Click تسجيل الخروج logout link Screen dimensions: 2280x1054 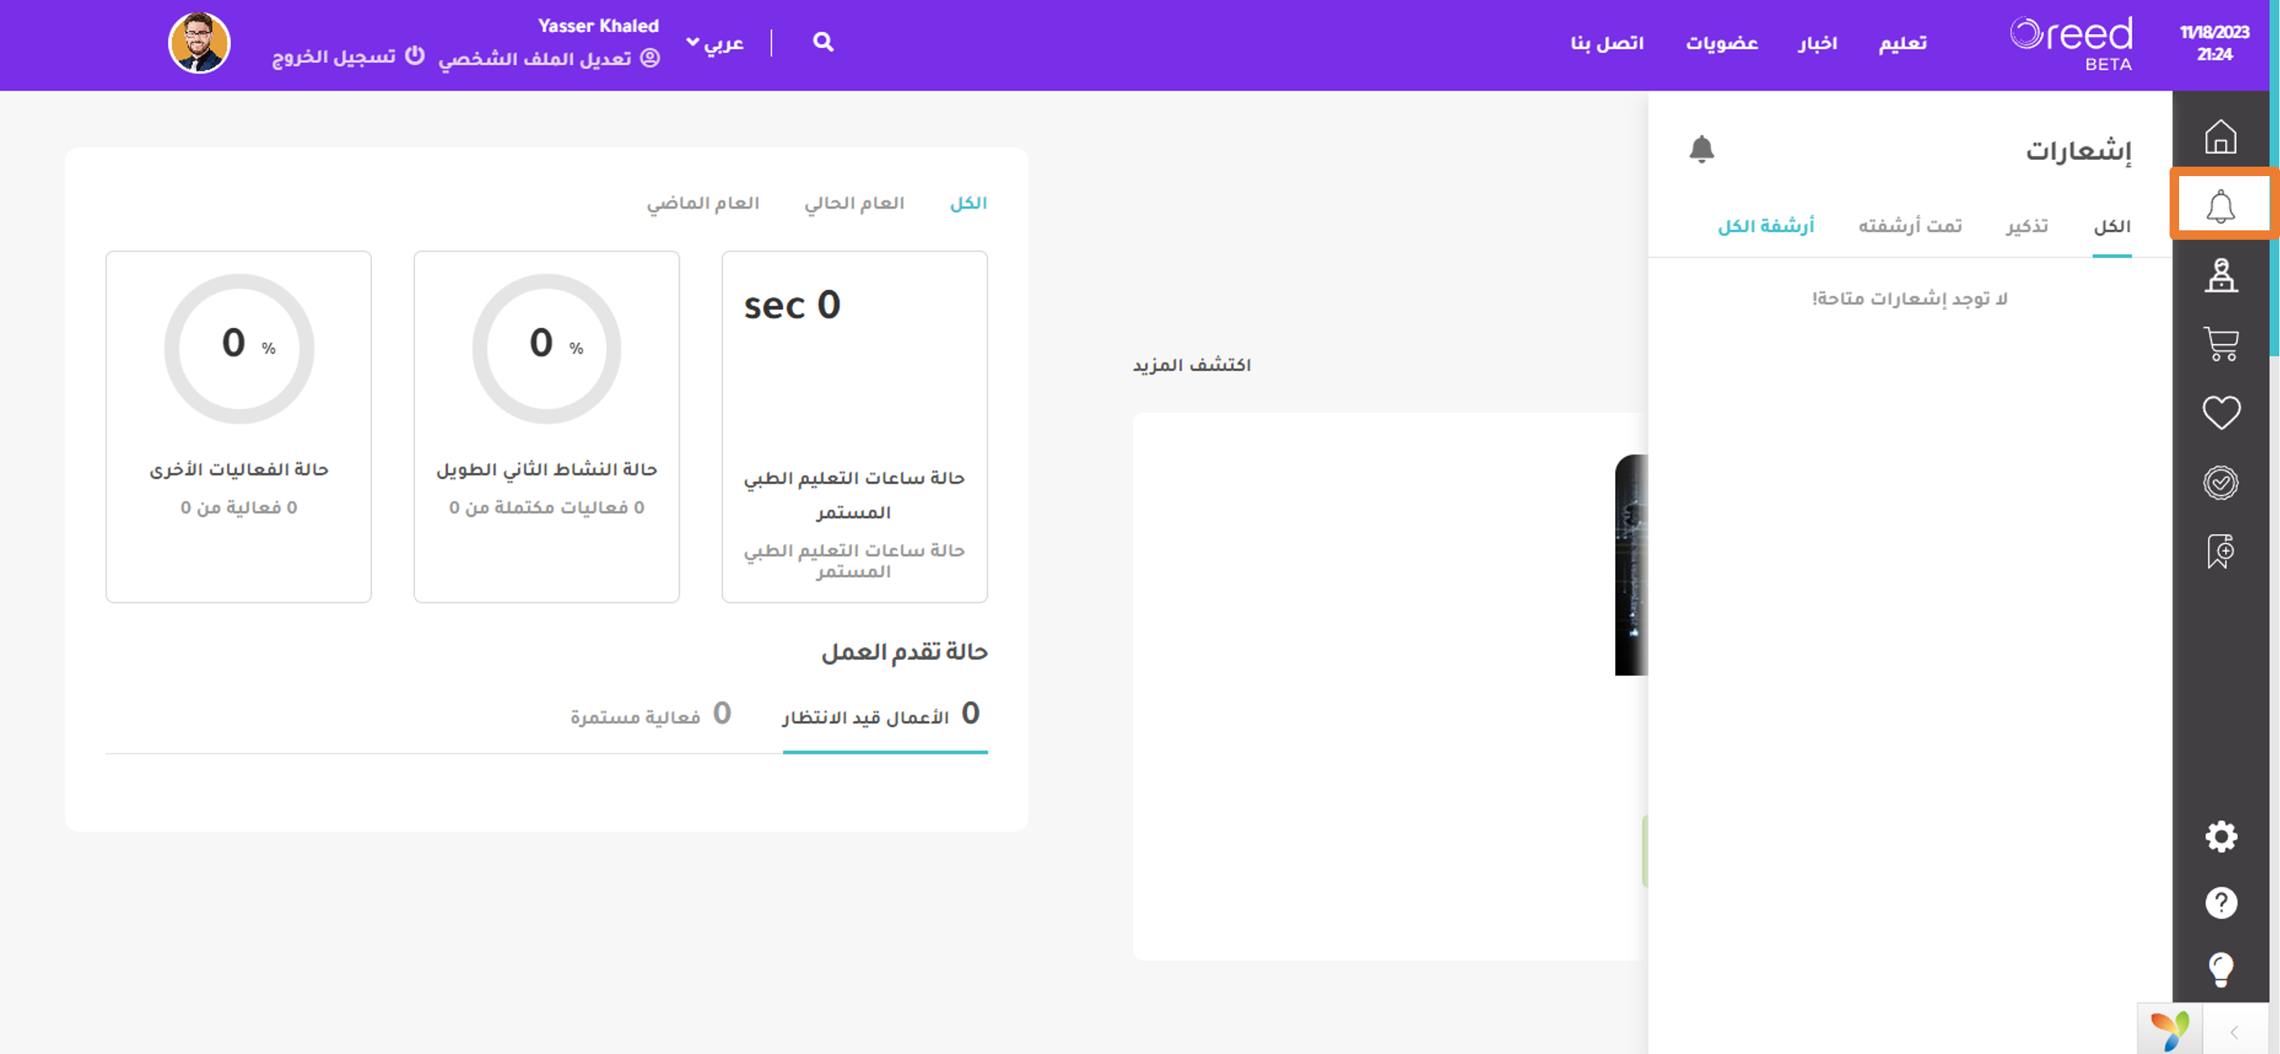(x=348, y=57)
